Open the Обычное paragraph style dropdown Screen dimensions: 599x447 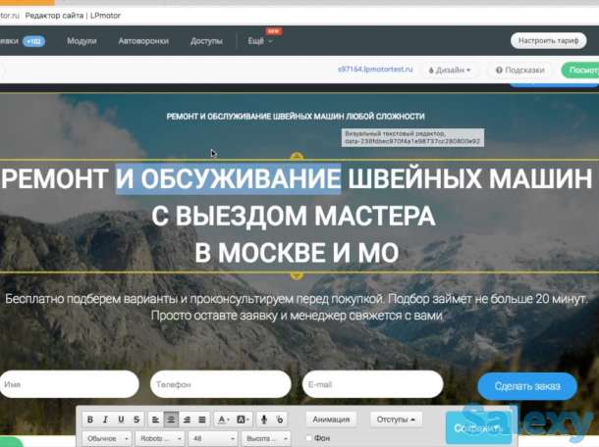[x=107, y=438]
